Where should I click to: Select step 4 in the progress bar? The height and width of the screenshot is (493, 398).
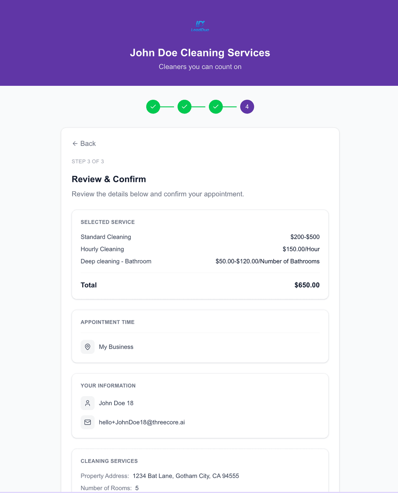247,106
